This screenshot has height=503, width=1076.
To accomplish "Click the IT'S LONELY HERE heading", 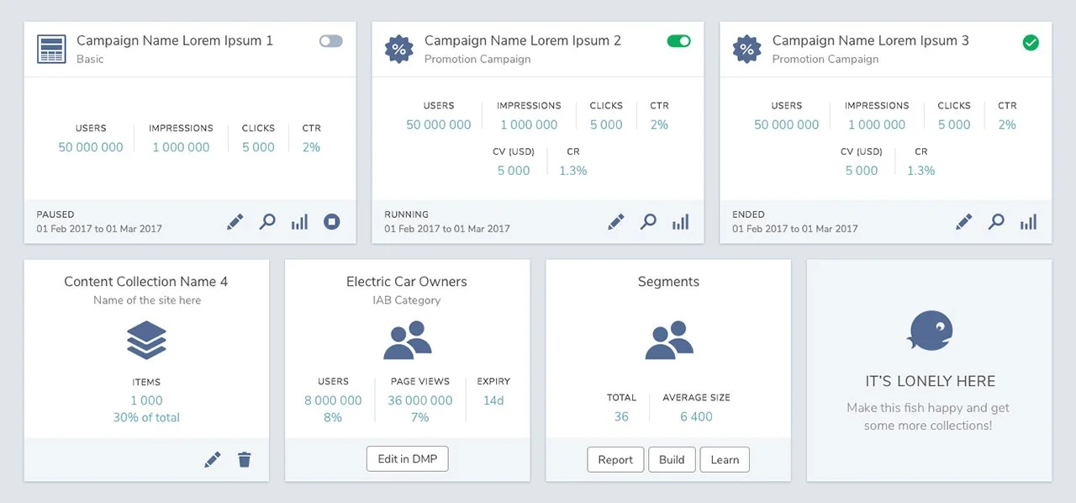I will [931, 381].
